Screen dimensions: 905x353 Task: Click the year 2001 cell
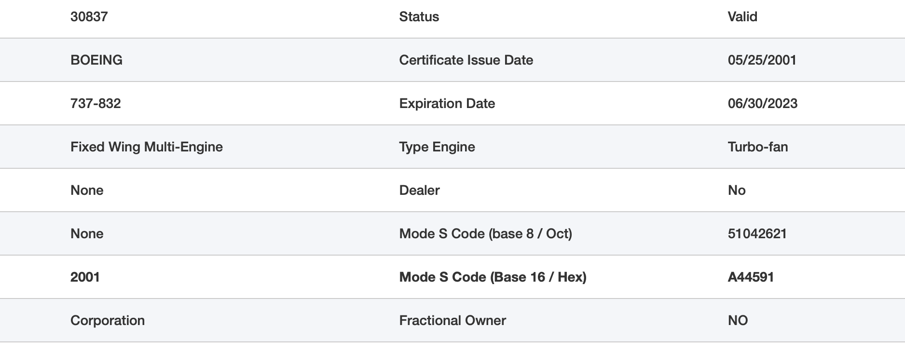coord(85,277)
